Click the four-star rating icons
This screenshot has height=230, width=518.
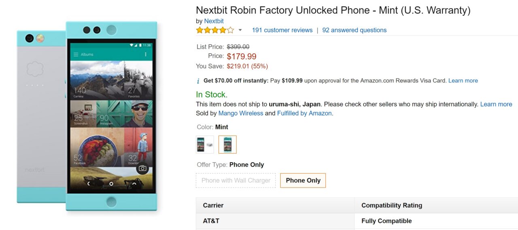(x=215, y=30)
